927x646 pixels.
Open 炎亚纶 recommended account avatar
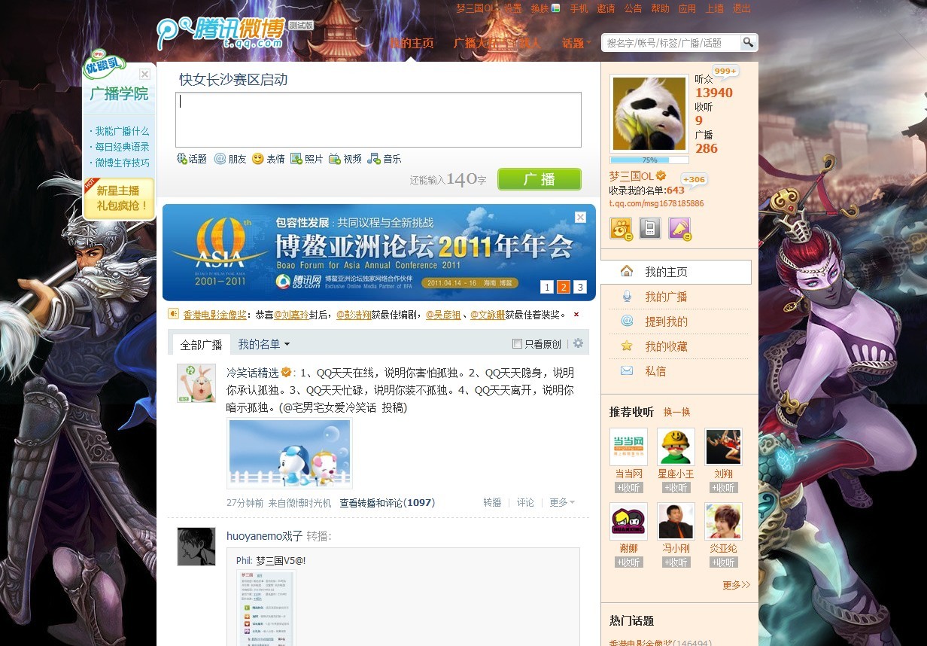click(723, 521)
